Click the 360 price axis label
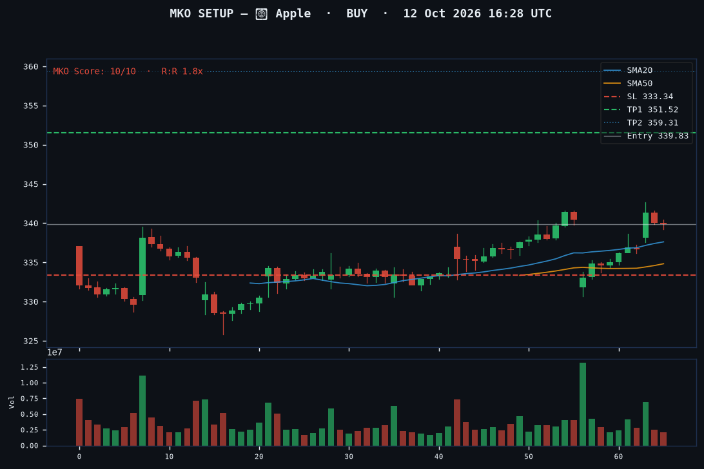Screen dimensions: 704x469 click(31, 67)
